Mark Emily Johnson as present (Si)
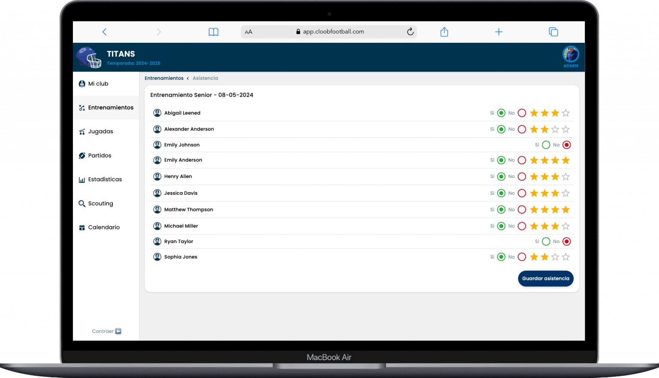The width and height of the screenshot is (659, 378). 546,145
